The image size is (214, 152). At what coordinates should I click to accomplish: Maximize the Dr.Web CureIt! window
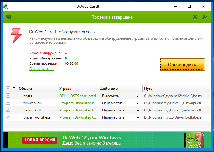[189, 6]
